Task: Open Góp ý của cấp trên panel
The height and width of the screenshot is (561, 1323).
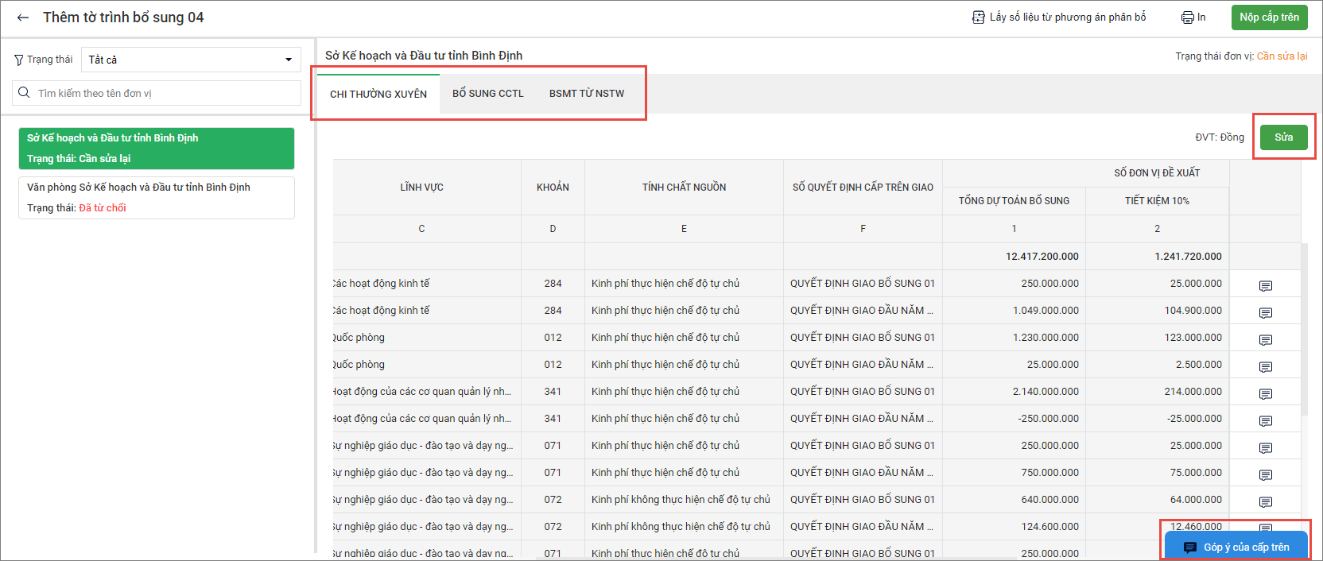Action: 1236,547
